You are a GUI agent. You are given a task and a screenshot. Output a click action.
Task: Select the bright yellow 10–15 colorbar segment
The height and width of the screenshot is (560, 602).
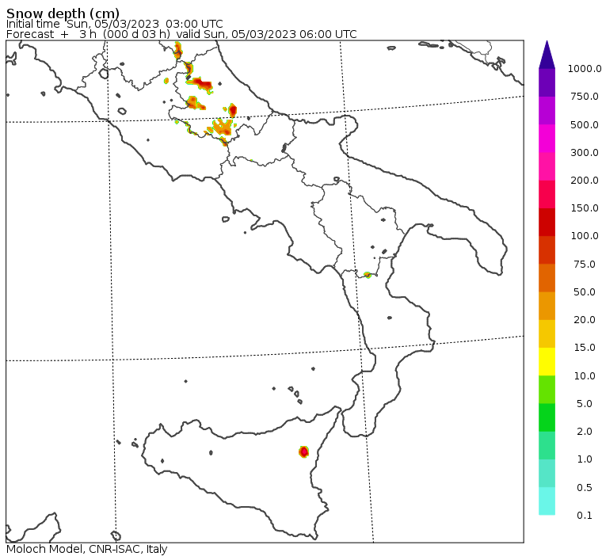click(x=547, y=361)
